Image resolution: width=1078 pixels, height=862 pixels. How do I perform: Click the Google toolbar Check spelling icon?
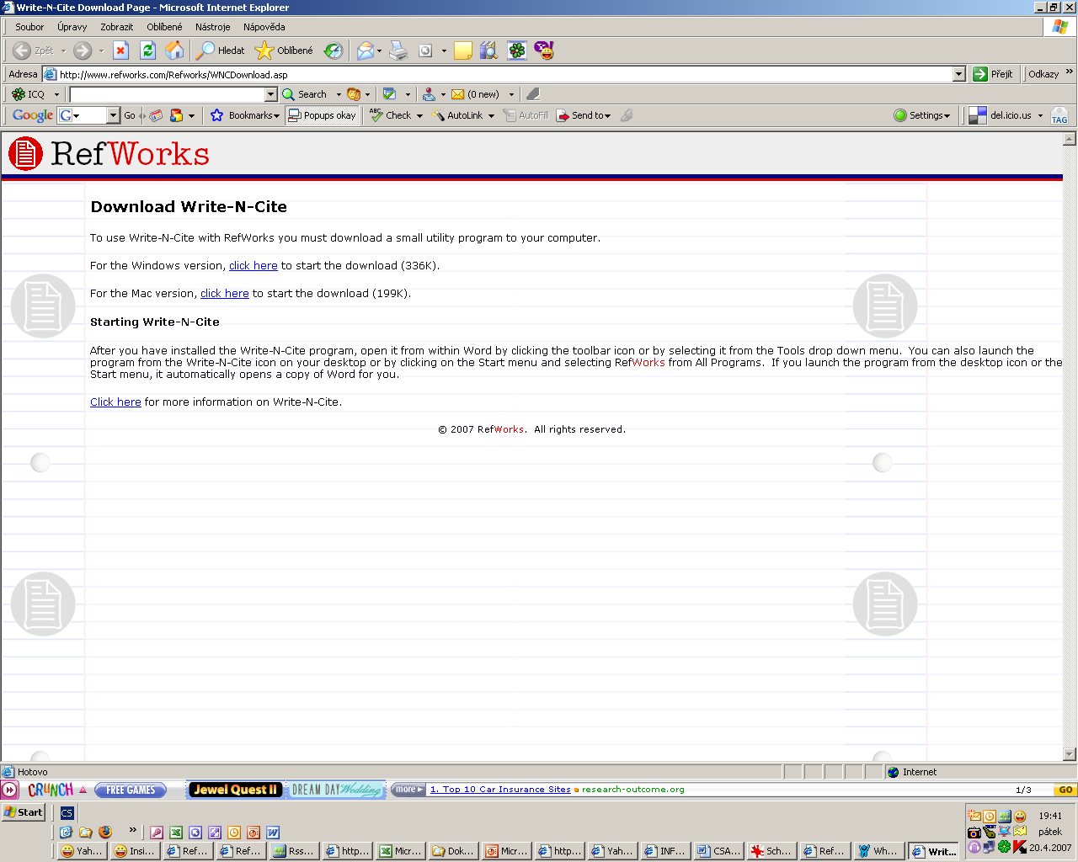[x=376, y=115]
